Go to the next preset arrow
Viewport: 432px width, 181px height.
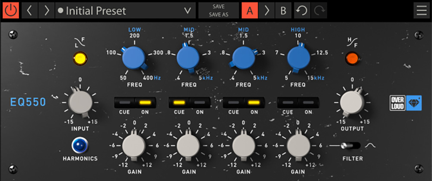[47, 10]
